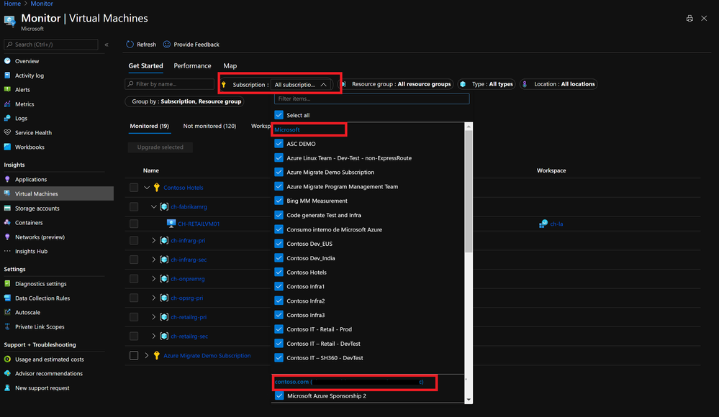Click the Filter items search box
719x417 pixels.
point(372,99)
